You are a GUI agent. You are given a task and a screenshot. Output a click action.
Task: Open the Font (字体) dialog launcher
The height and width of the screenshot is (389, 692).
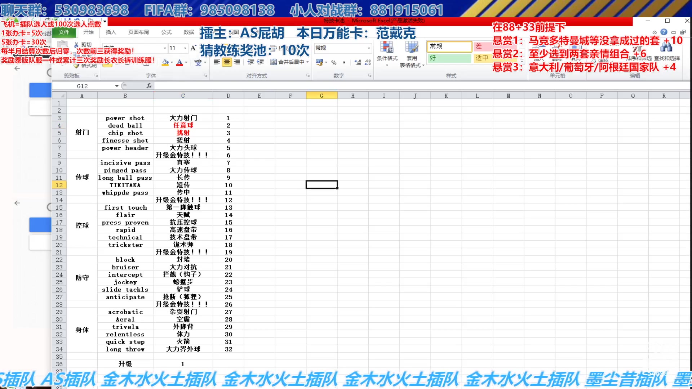click(x=205, y=76)
